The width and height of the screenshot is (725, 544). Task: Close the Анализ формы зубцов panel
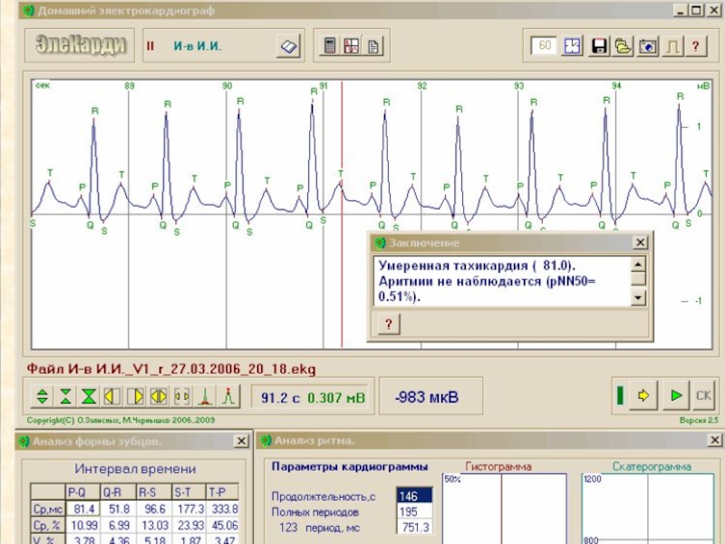(x=241, y=442)
